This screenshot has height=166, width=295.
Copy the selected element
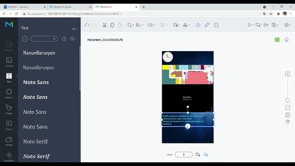coord(112,25)
